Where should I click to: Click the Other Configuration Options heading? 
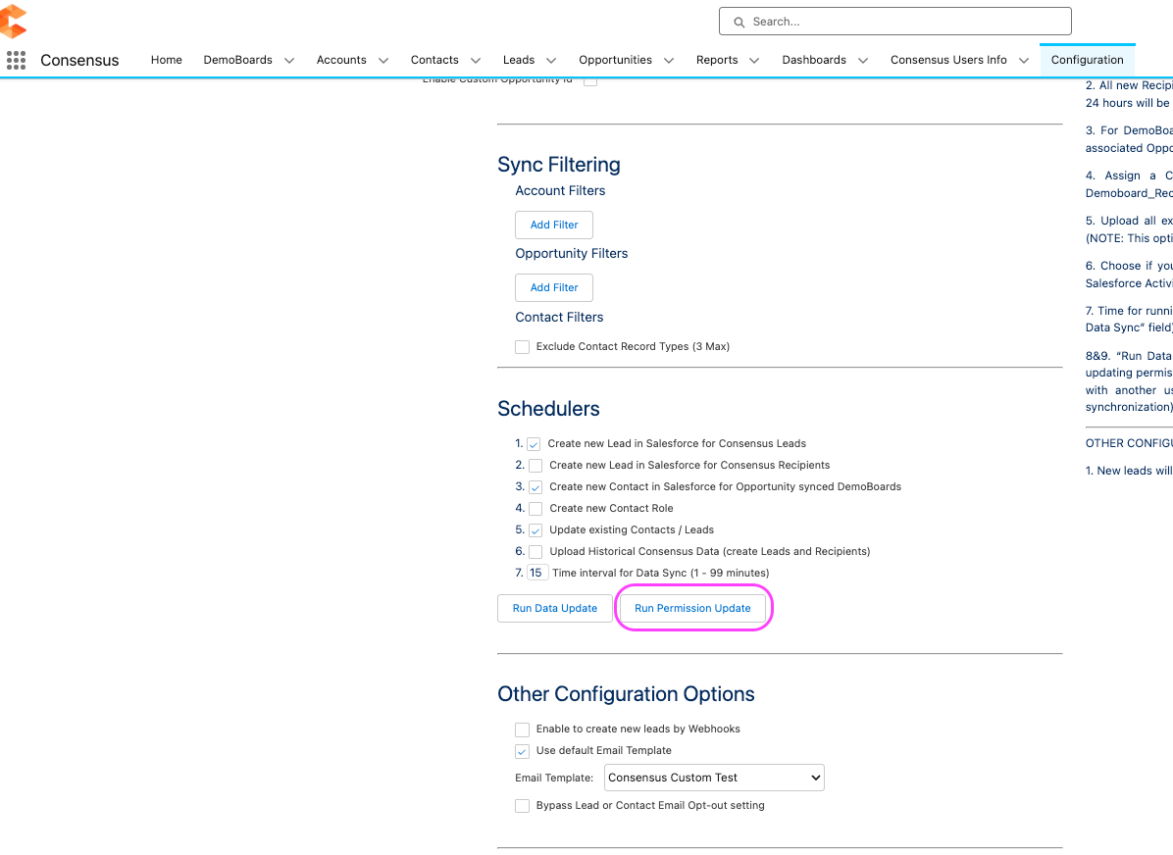626,694
